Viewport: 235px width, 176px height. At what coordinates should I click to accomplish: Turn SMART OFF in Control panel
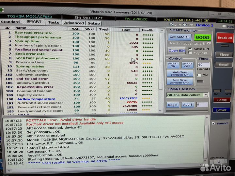pyautogui.click(x=187, y=65)
